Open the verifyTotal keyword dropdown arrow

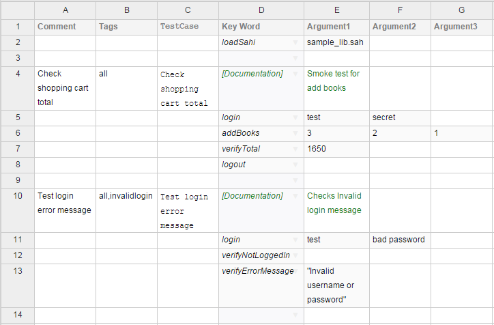295,148
